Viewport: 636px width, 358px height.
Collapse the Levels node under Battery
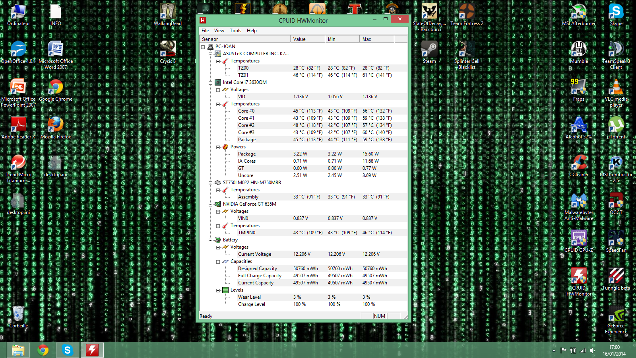tap(218, 290)
